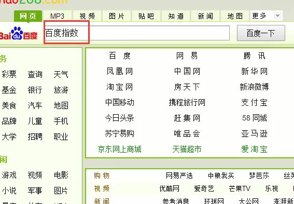Go to the 大学 category
The width and height of the screenshot is (294, 204).
(9, 137)
